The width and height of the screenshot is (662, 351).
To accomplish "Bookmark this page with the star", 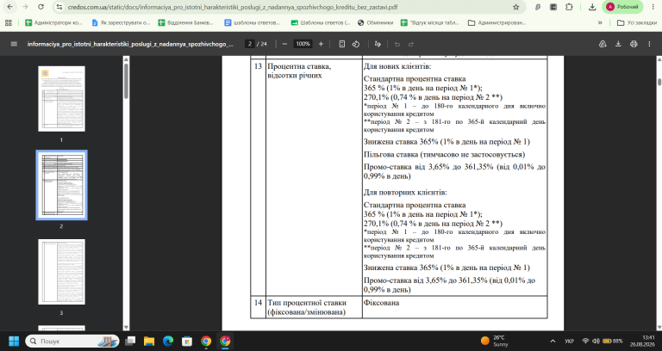I will (x=516, y=7).
